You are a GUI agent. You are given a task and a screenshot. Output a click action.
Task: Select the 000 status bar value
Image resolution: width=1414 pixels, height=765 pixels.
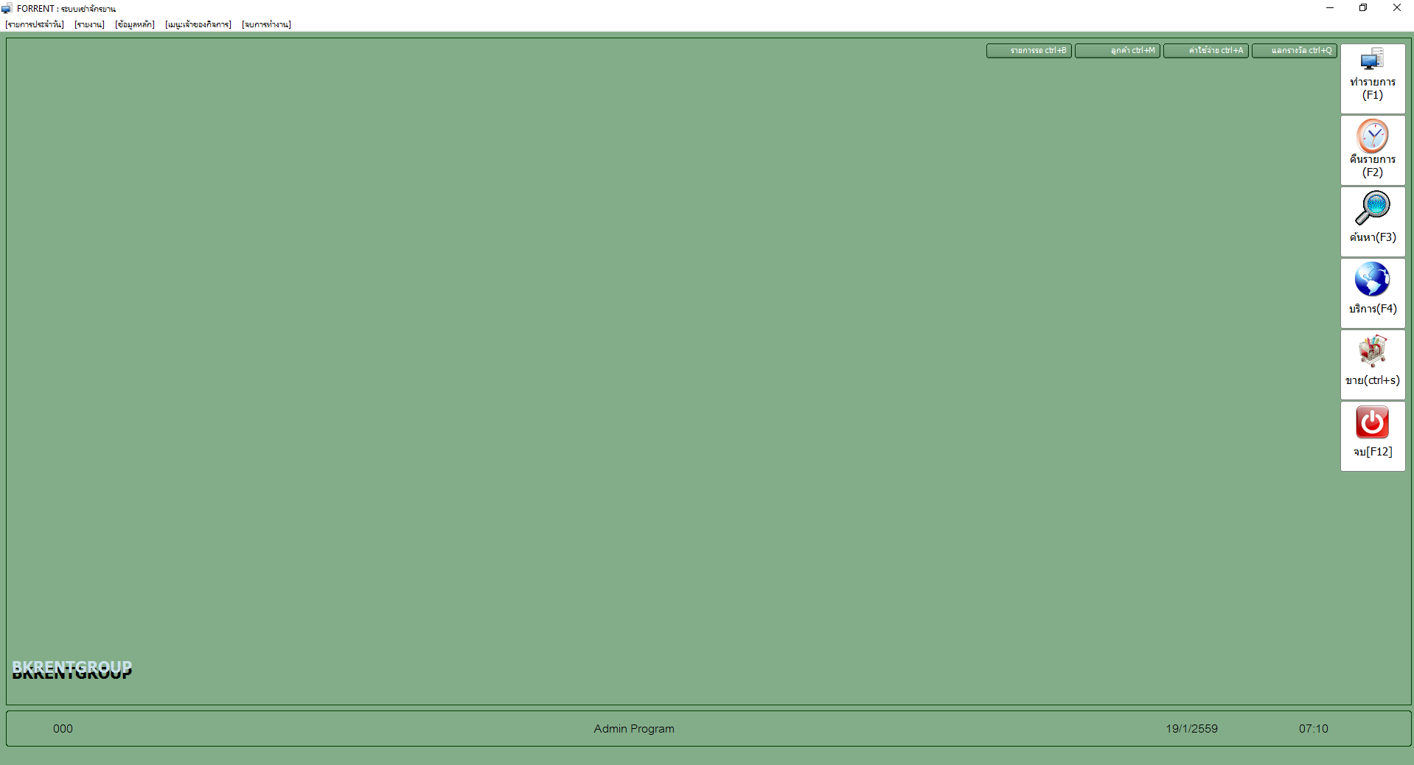63,729
